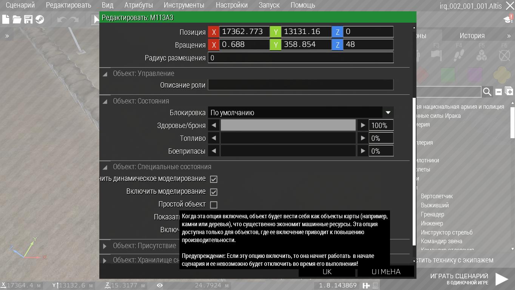Image resolution: width=515 pixels, height=290 pixels.
Task: Click the mods puzzle piece icon in status bar
Action: pyautogui.click(x=366, y=285)
